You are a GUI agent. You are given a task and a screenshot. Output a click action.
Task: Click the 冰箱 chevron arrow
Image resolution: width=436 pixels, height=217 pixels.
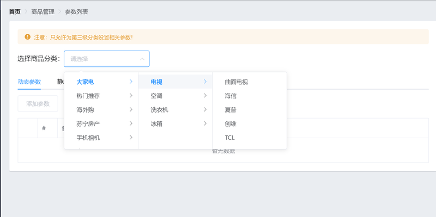point(205,124)
